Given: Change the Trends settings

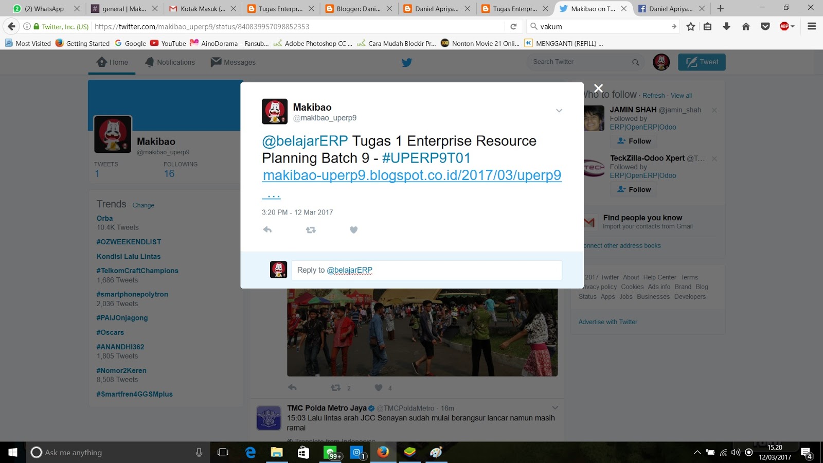Looking at the screenshot, I should [143, 205].
